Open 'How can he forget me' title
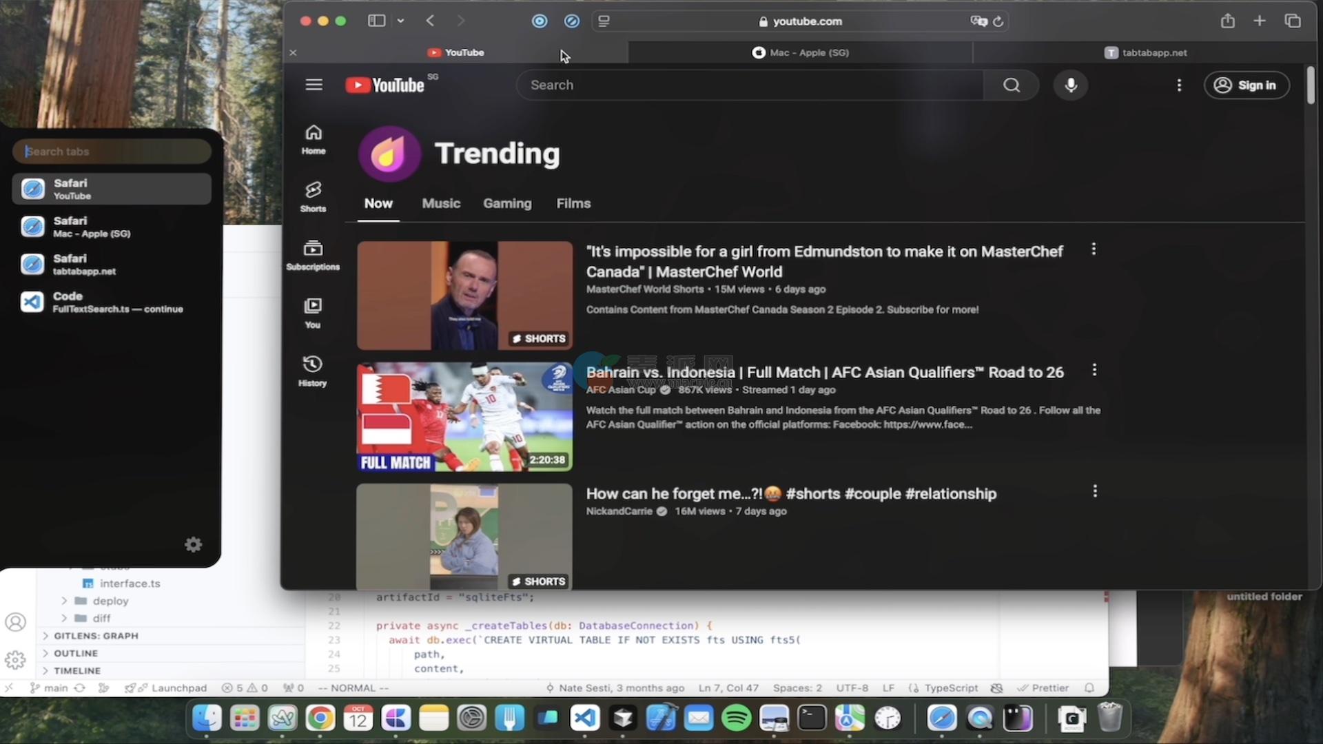This screenshot has height=744, width=1323. tap(791, 493)
